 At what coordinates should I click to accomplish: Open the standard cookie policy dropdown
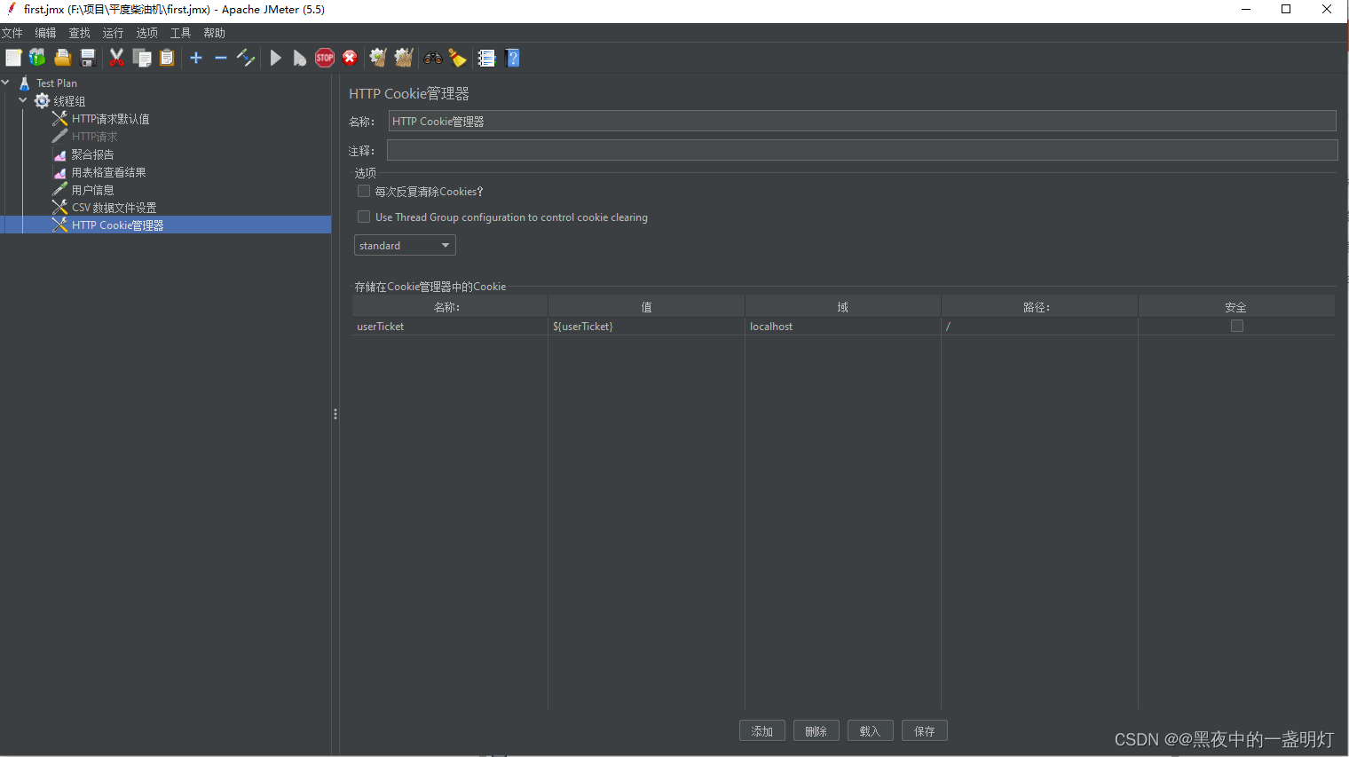pyautogui.click(x=405, y=245)
